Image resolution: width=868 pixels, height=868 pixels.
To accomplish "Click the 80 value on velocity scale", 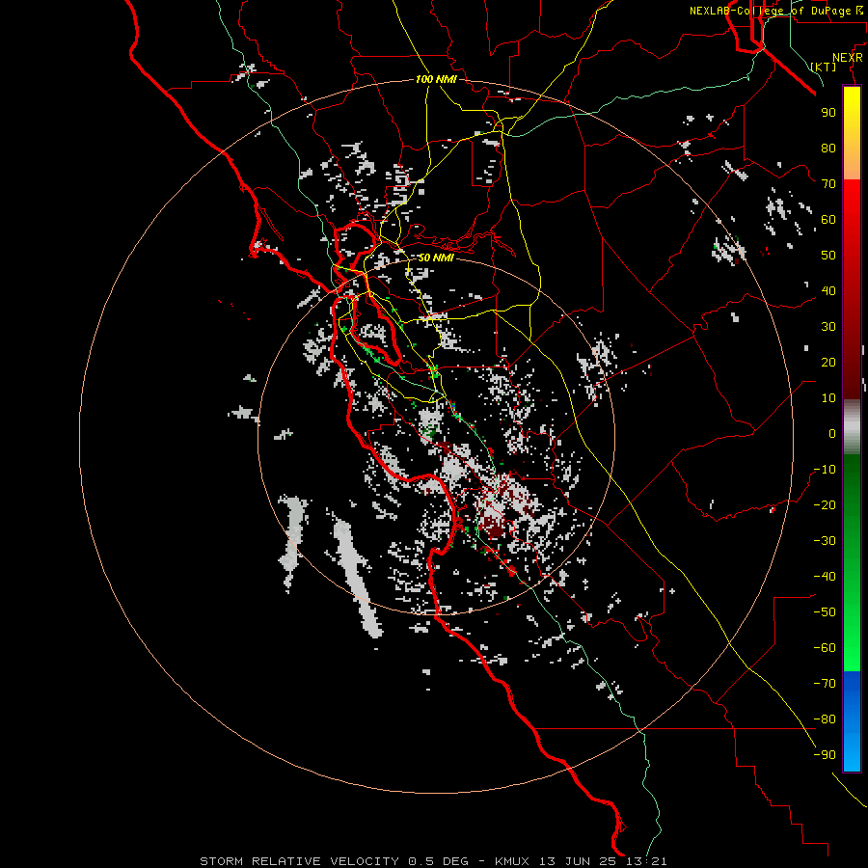I will [x=828, y=148].
